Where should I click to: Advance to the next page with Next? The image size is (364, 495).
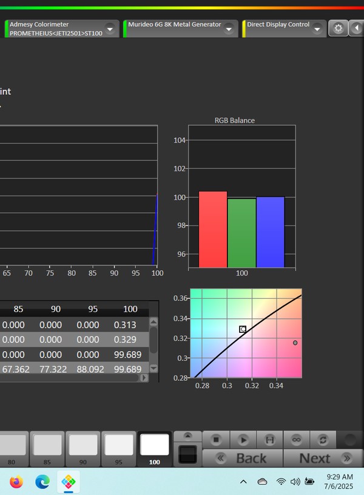323,458
